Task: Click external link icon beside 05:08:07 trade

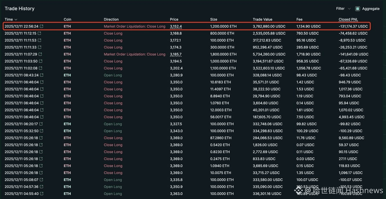Action: tap(41, 180)
